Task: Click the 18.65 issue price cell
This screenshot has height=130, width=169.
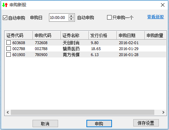Action: pos(96,49)
